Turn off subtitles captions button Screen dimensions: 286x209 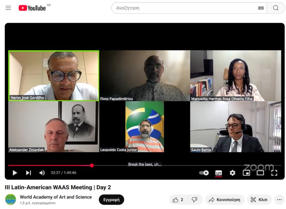coord(218,173)
